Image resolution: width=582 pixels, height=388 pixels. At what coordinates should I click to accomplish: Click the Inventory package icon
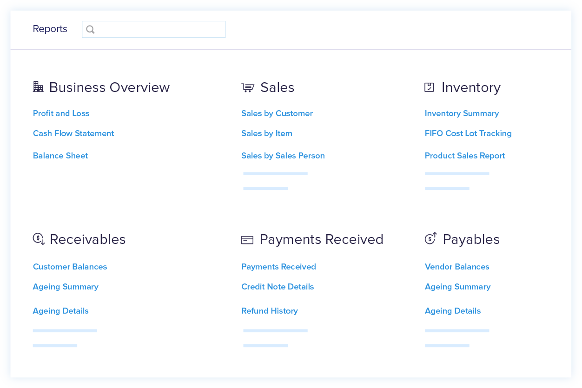click(x=430, y=87)
